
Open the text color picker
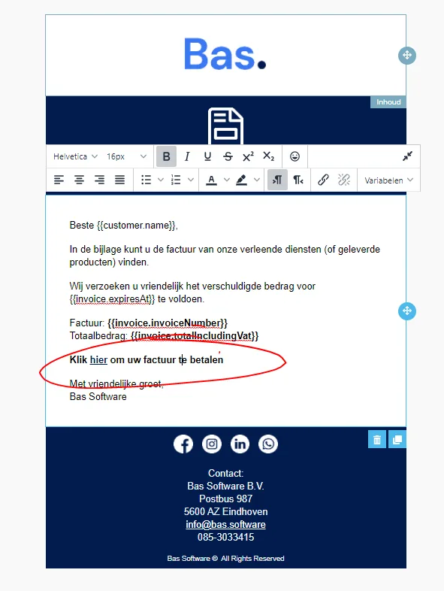pyautogui.click(x=211, y=180)
